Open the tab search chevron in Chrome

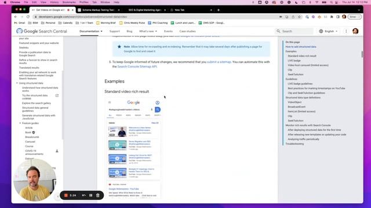click(359, 10)
